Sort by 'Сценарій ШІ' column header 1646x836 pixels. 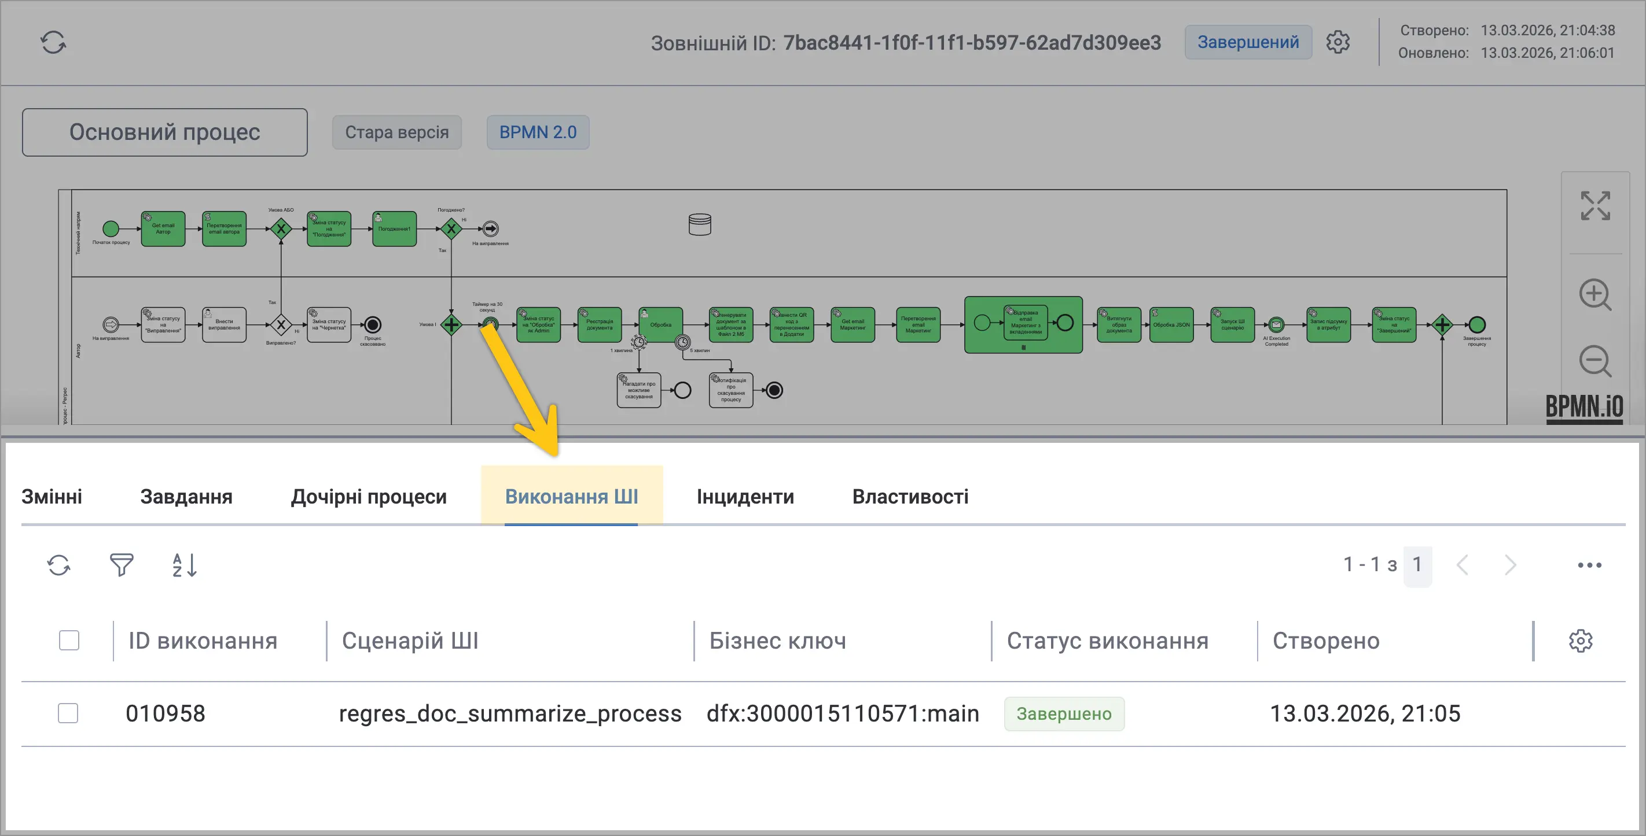click(x=410, y=641)
